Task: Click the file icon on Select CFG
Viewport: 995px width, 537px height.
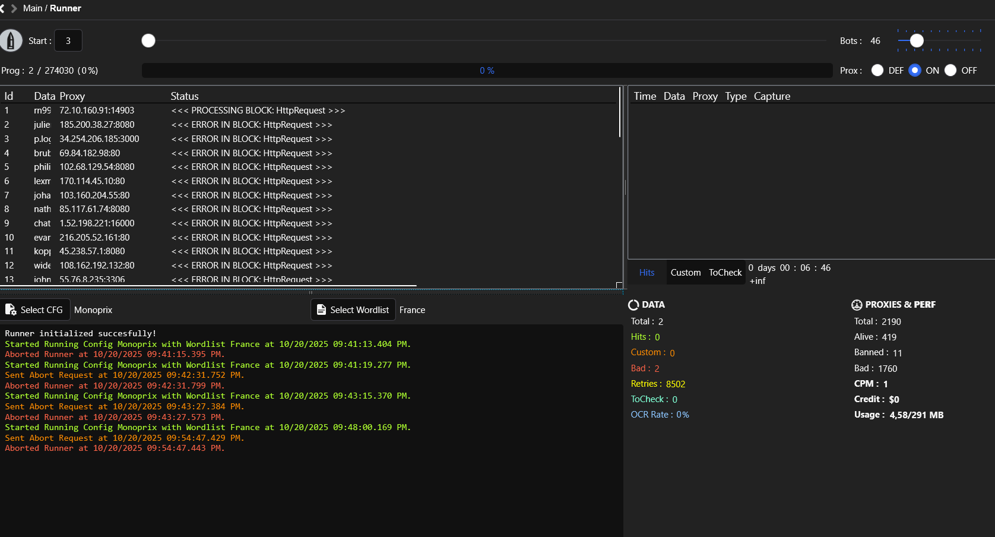Action: (x=11, y=309)
